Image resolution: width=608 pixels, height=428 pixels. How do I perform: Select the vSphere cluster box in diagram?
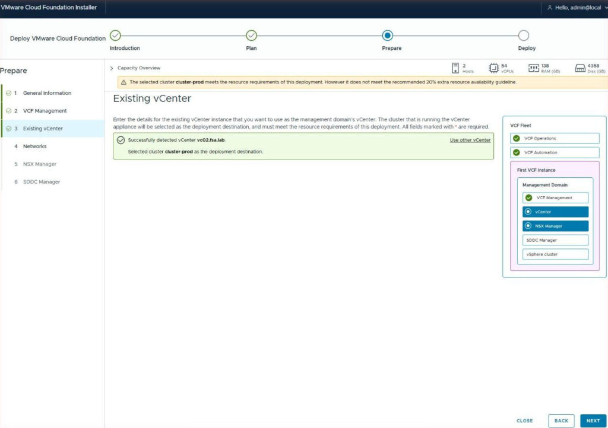point(555,254)
